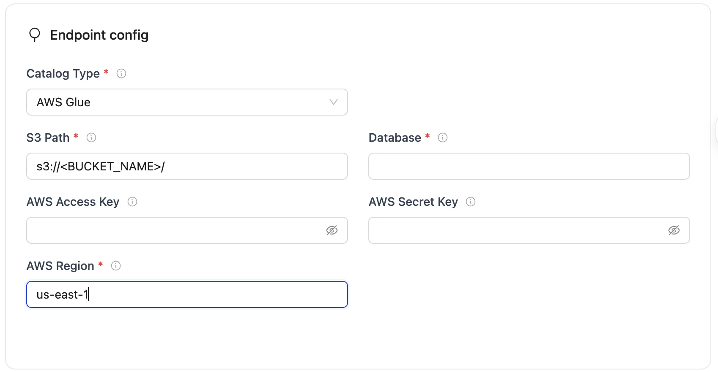Focus the empty Database input
The height and width of the screenshot is (372, 718).
click(529, 166)
